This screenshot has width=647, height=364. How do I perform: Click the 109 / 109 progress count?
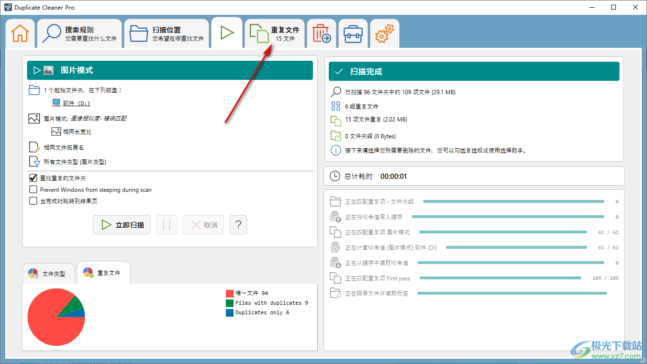(x=605, y=278)
